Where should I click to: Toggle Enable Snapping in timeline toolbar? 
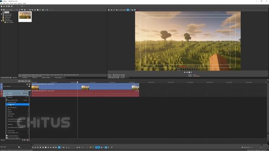click(x=96, y=147)
